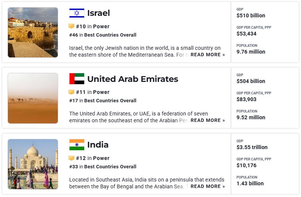This screenshot has height=197, width=301.
Task: Click India's Best Countries Overall link
Action: pyautogui.click(x=110, y=166)
